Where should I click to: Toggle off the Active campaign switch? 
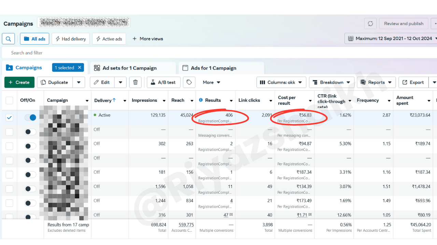(30, 117)
